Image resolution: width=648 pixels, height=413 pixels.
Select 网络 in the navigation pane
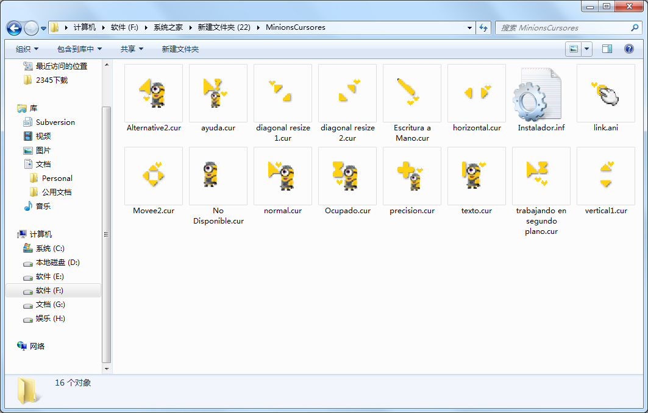pyautogui.click(x=30, y=346)
